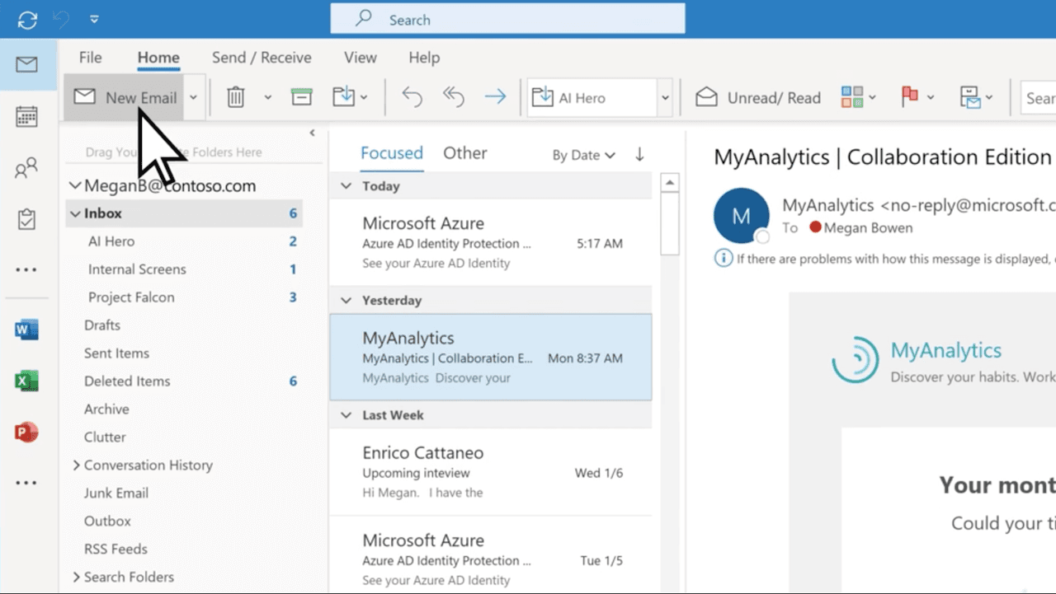Select the Other inbox tab

[464, 152]
